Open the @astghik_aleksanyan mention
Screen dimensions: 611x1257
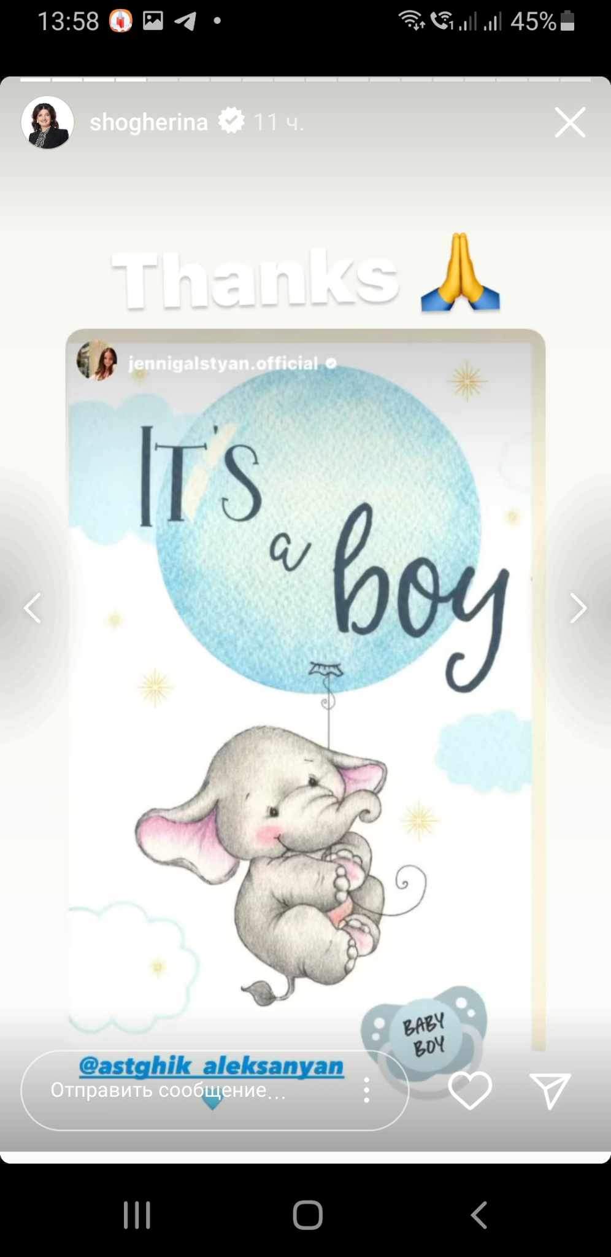(x=212, y=1066)
